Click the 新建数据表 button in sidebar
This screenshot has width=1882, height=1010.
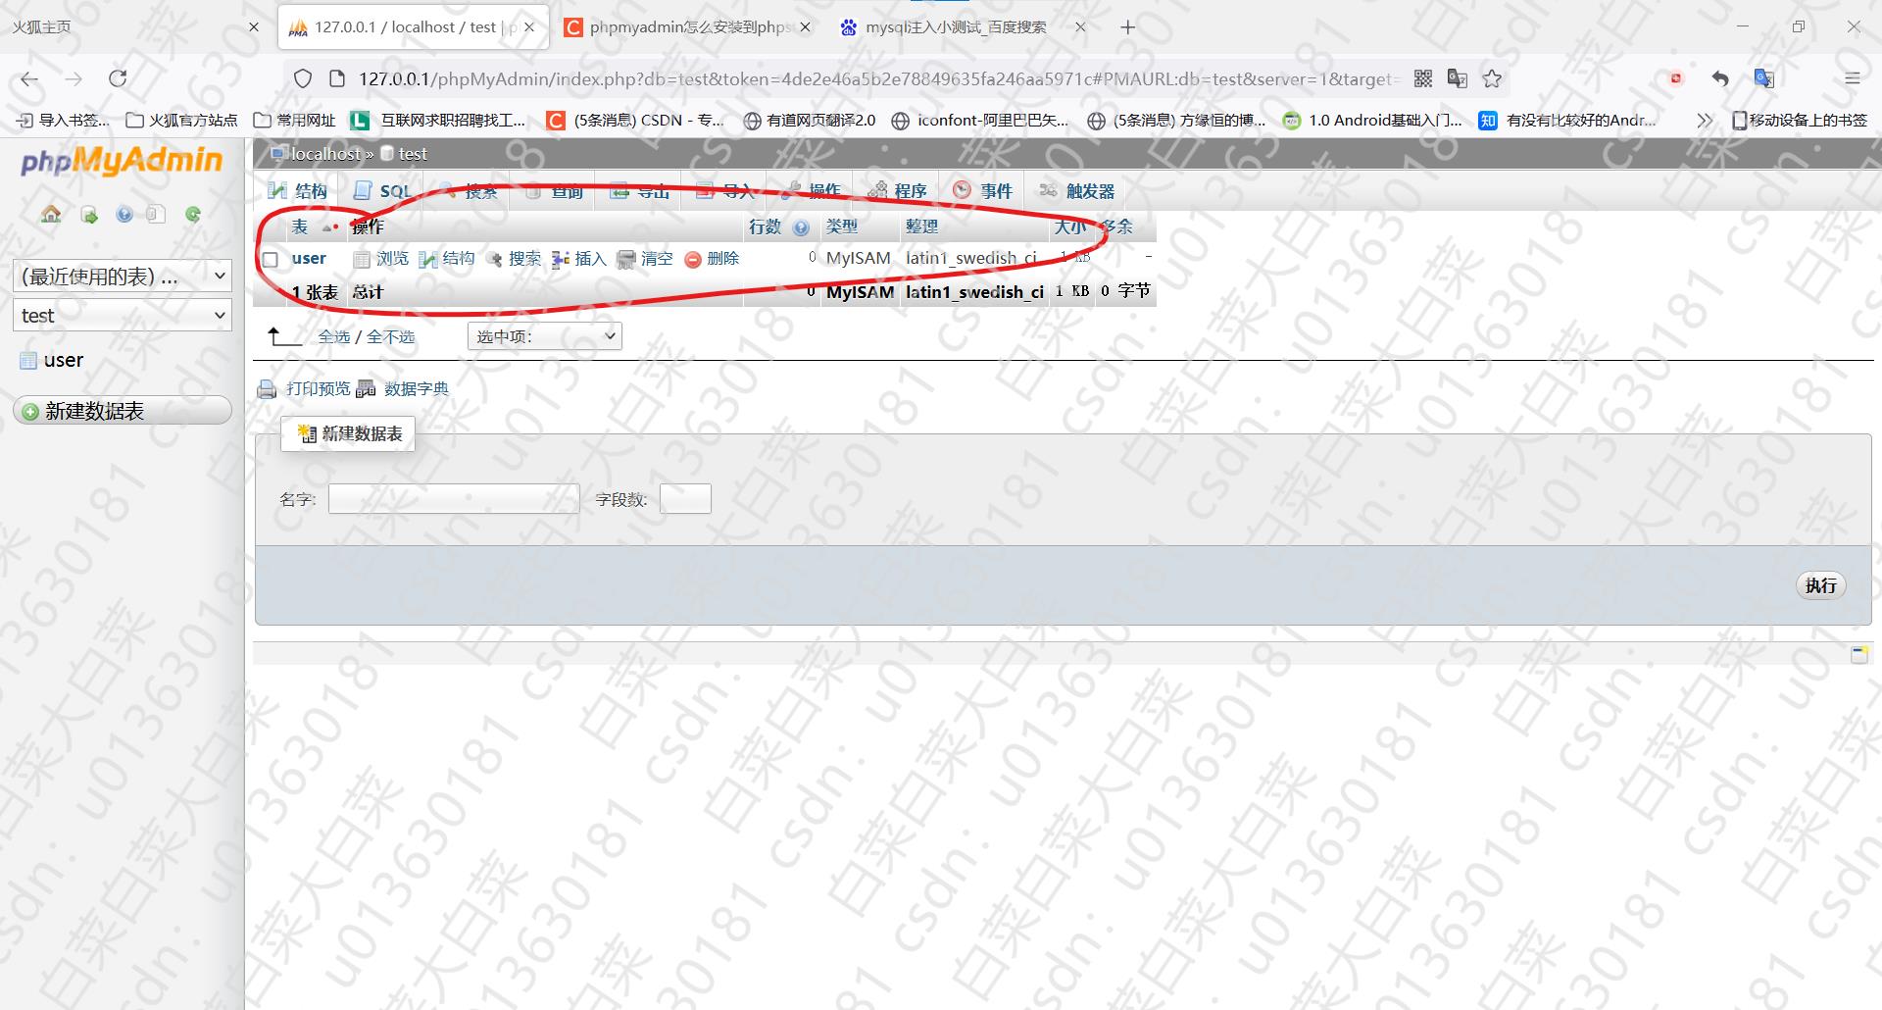[x=123, y=411]
